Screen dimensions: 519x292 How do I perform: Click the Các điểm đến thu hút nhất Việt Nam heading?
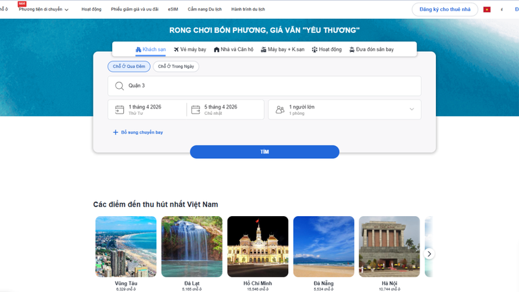(156, 204)
